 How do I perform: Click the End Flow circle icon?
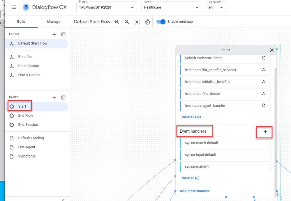(x=12, y=116)
